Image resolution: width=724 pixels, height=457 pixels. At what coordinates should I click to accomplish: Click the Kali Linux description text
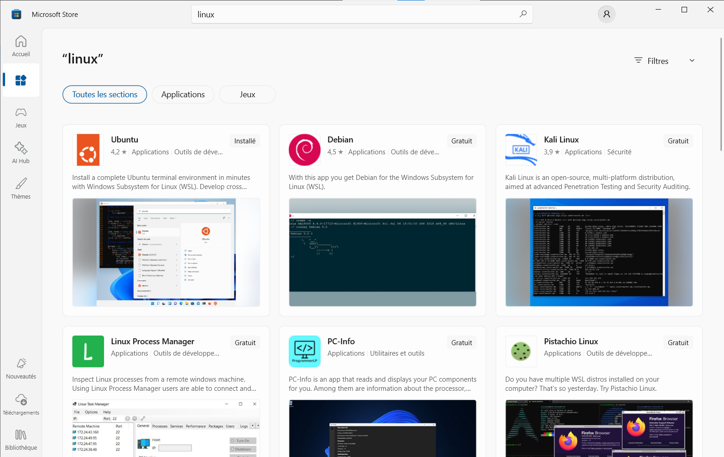tap(598, 182)
